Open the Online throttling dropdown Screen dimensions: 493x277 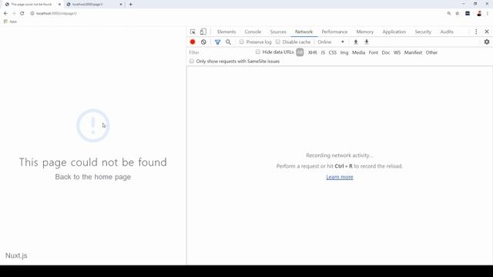pyautogui.click(x=330, y=42)
